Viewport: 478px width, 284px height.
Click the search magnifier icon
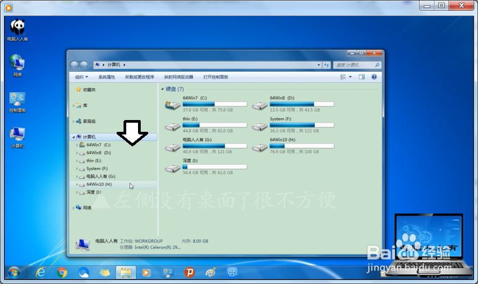tap(377, 65)
